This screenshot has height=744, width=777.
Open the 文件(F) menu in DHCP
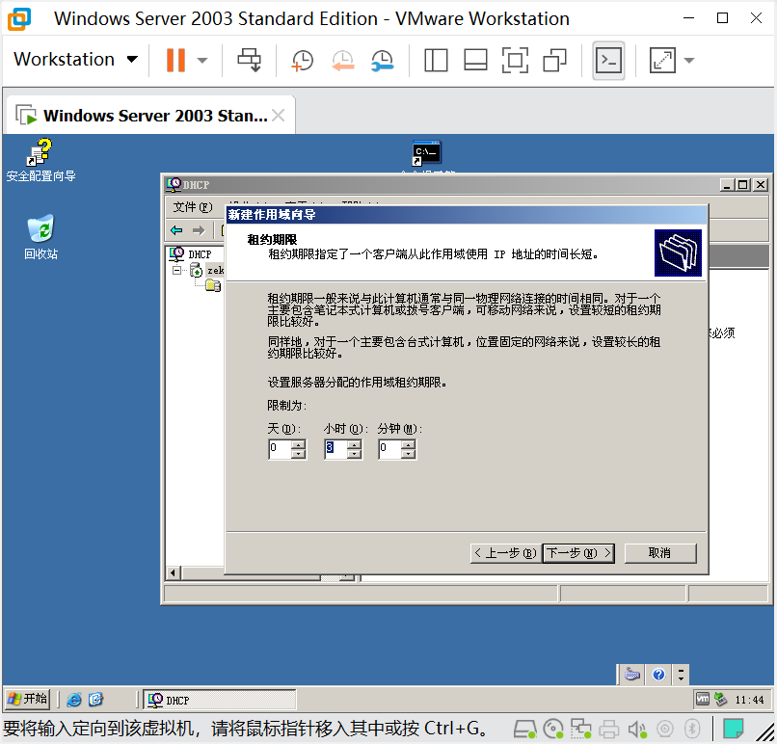click(193, 206)
